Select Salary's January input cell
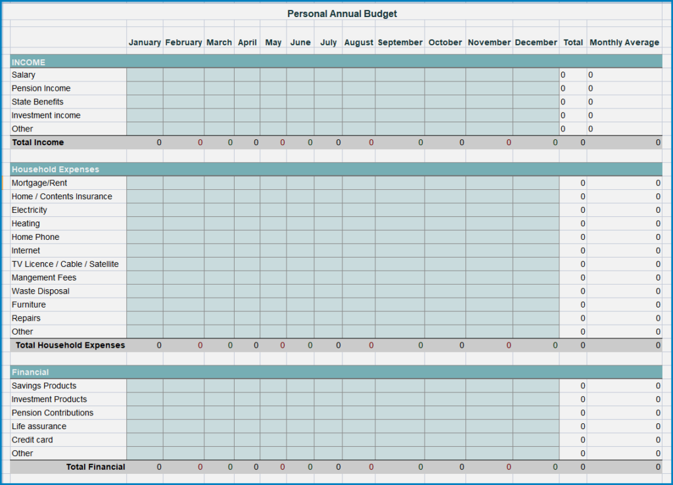 [x=145, y=75]
